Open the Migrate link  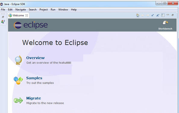coord(33,98)
